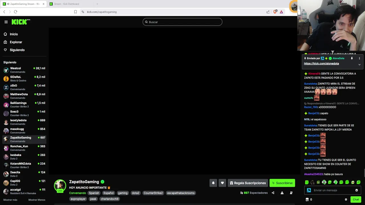
Task: Open KotaroMNZdota channel in sidebar
Action: tap(24, 165)
